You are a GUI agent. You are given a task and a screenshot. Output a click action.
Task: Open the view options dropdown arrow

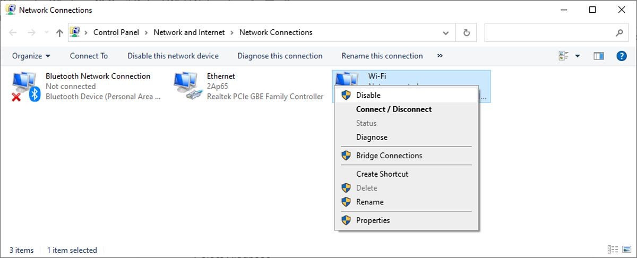tap(578, 56)
